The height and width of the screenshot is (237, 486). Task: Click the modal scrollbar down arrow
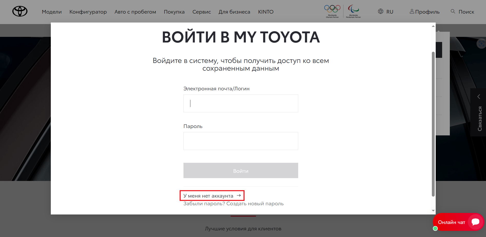[x=433, y=211]
